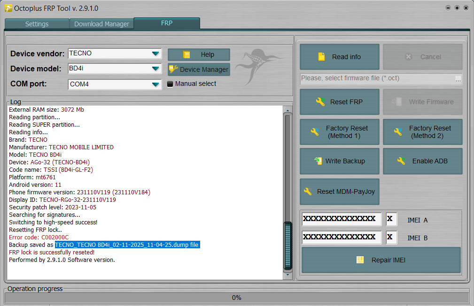Open the COM port dropdown
This screenshot has height=306, width=474.
coord(155,84)
